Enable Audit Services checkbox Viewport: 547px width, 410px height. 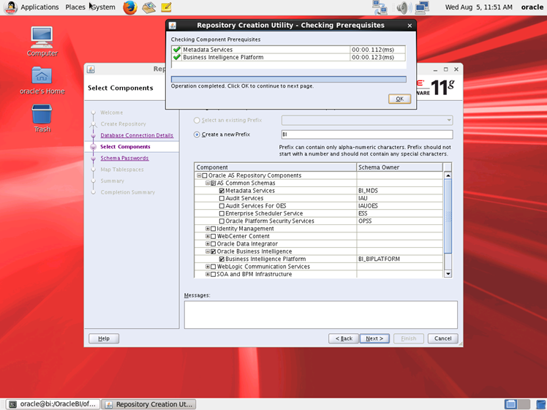(x=222, y=198)
